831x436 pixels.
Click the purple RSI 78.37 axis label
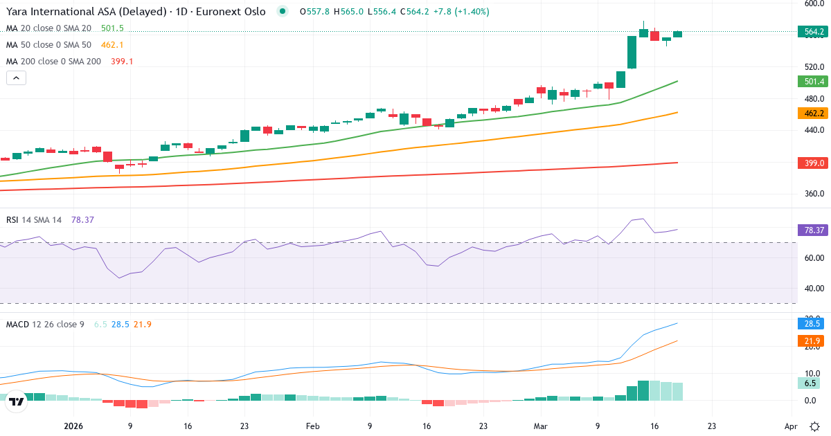coord(810,230)
